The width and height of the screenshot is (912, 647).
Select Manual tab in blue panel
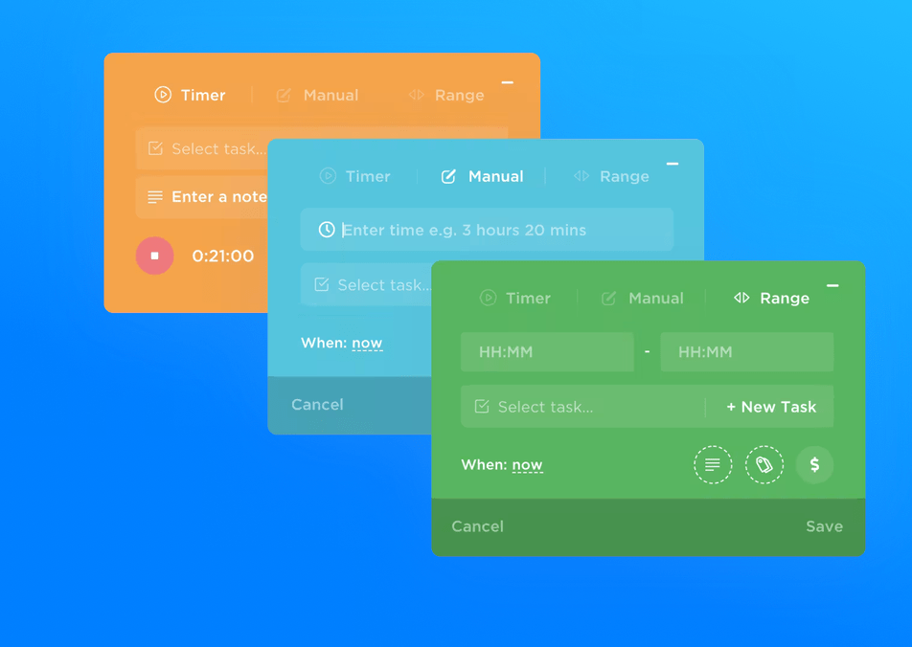pos(482,176)
